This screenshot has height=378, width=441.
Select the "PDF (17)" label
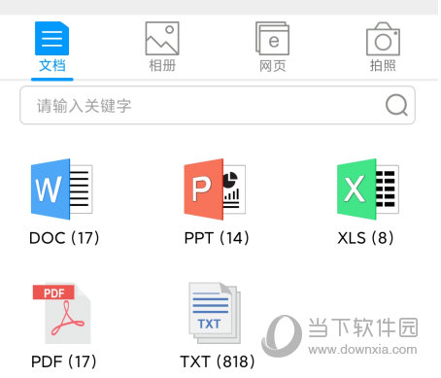tap(64, 361)
